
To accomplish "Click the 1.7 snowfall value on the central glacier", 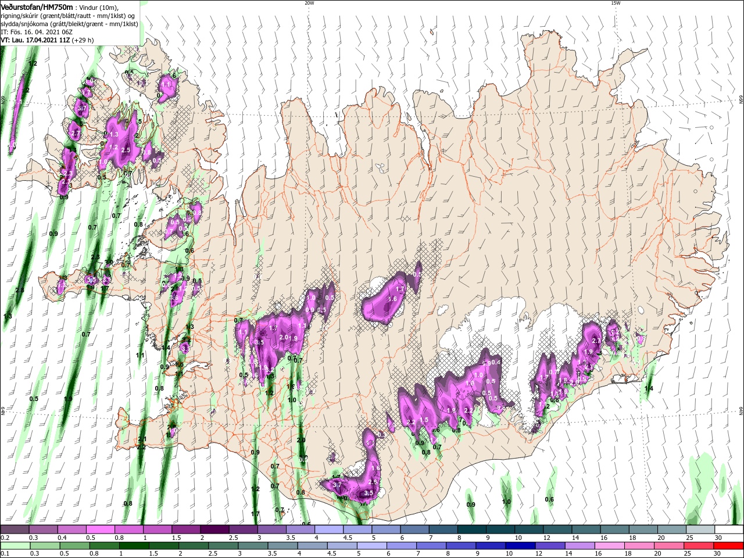I will tap(400, 289).
